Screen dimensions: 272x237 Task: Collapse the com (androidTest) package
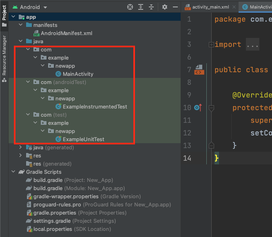[x=28, y=82]
